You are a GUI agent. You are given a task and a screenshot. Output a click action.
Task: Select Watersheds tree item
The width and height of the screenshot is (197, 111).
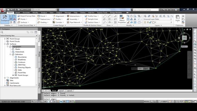click(x=20, y=52)
